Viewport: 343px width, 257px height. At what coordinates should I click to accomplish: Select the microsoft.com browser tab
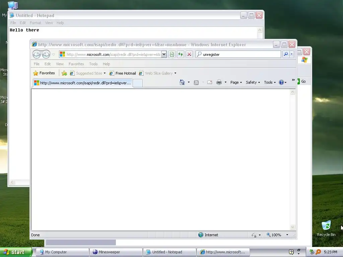[x=83, y=83]
